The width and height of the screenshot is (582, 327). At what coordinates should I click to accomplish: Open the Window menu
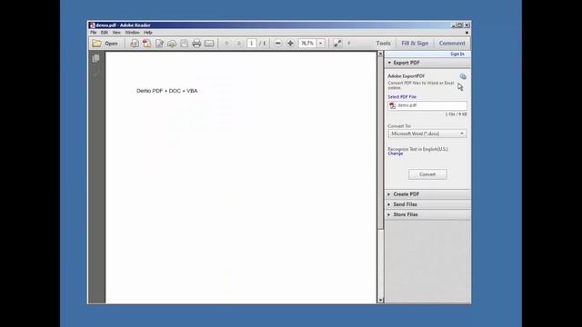[x=132, y=33]
